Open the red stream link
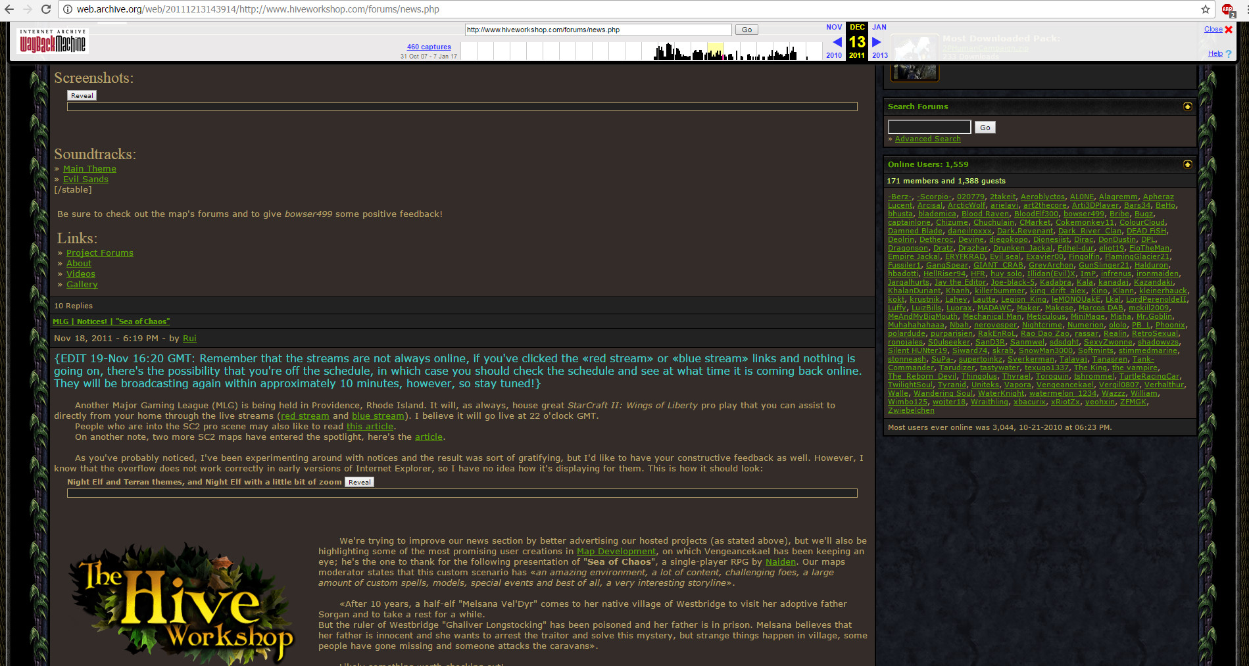Image resolution: width=1249 pixels, height=666 pixels. tap(305, 416)
